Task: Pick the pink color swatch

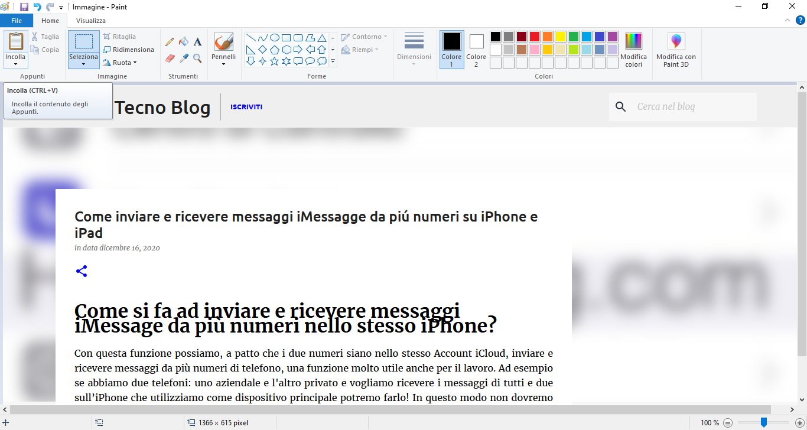Action: click(x=535, y=50)
